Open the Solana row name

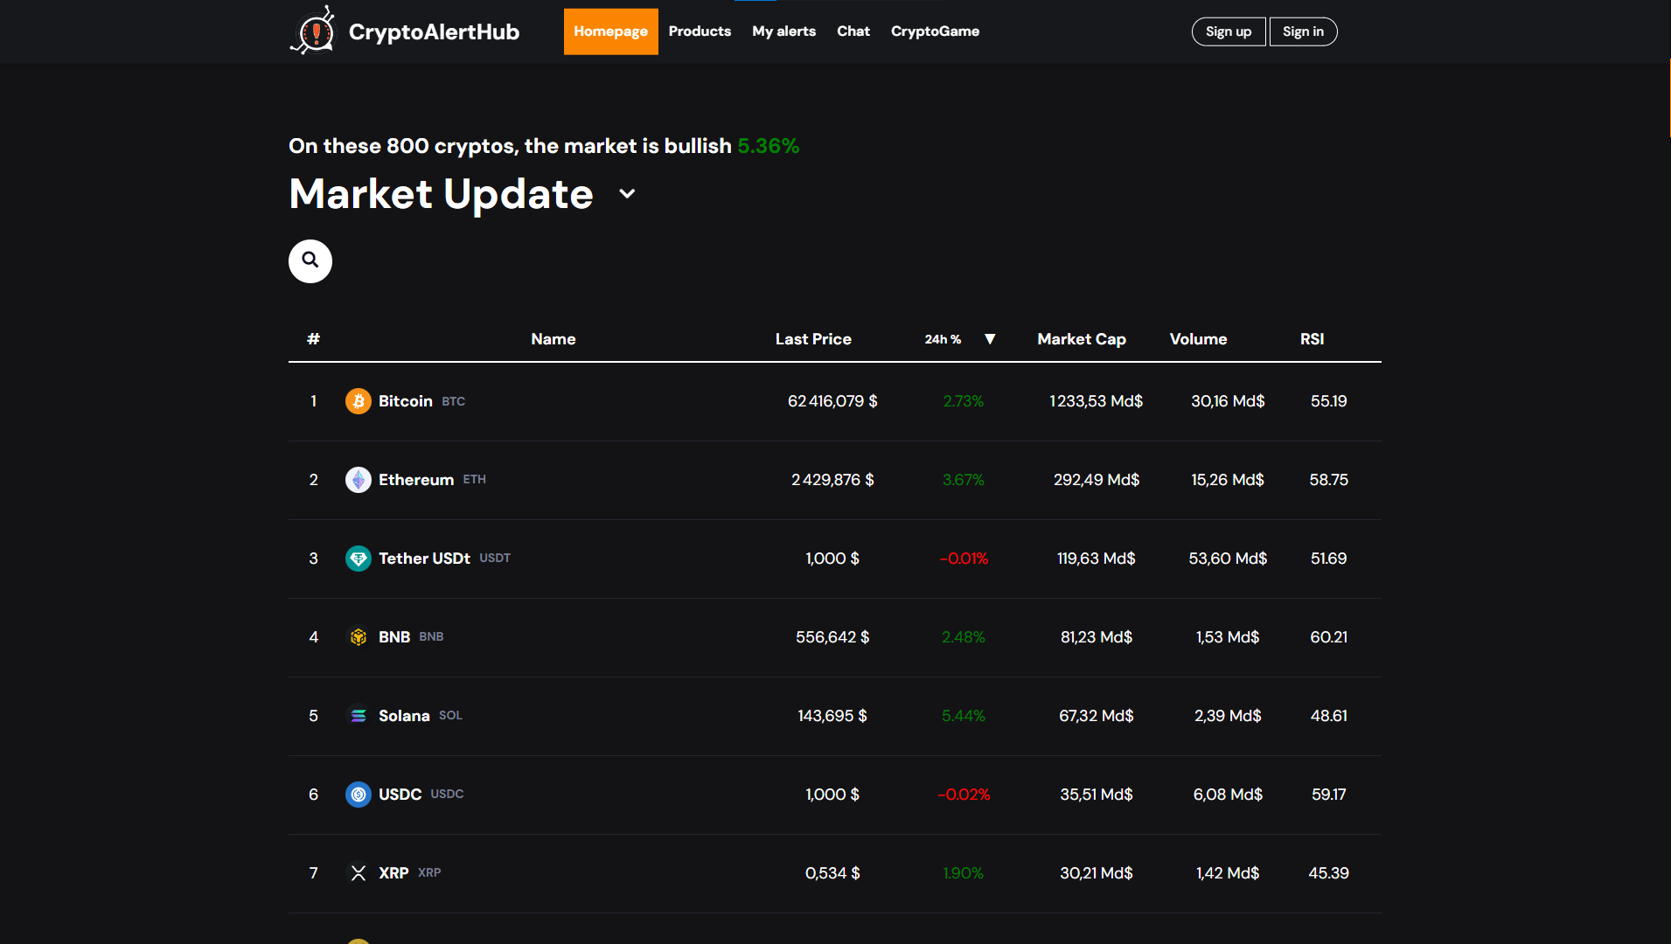[404, 716]
